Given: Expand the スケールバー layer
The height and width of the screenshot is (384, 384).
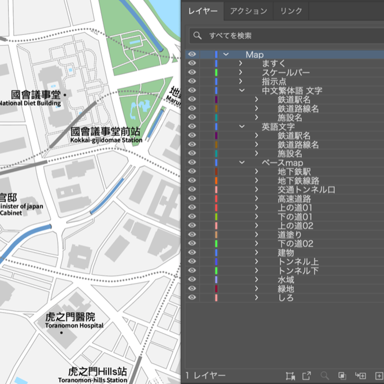Looking at the screenshot, I should (240, 72).
